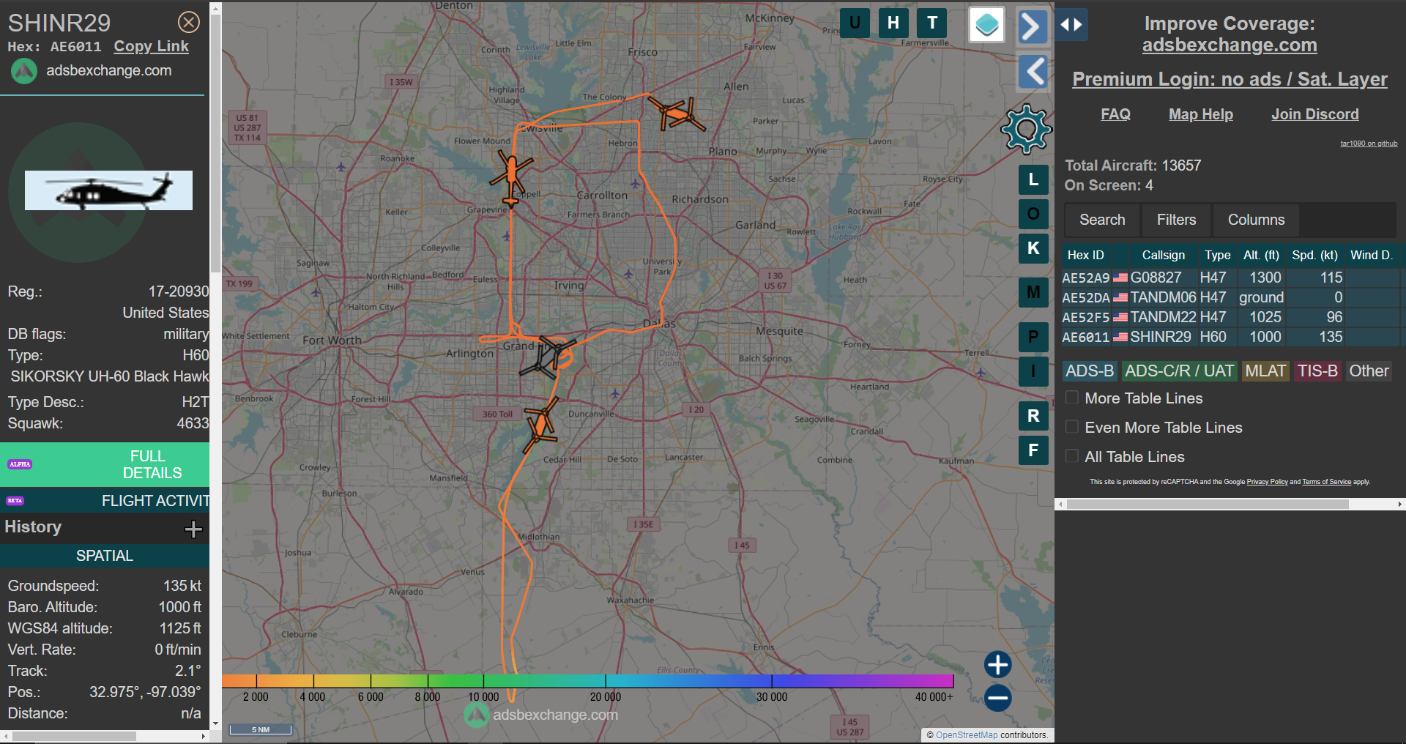Open the Map Help link
Image resolution: width=1406 pixels, height=744 pixels.
point(1201,114)
